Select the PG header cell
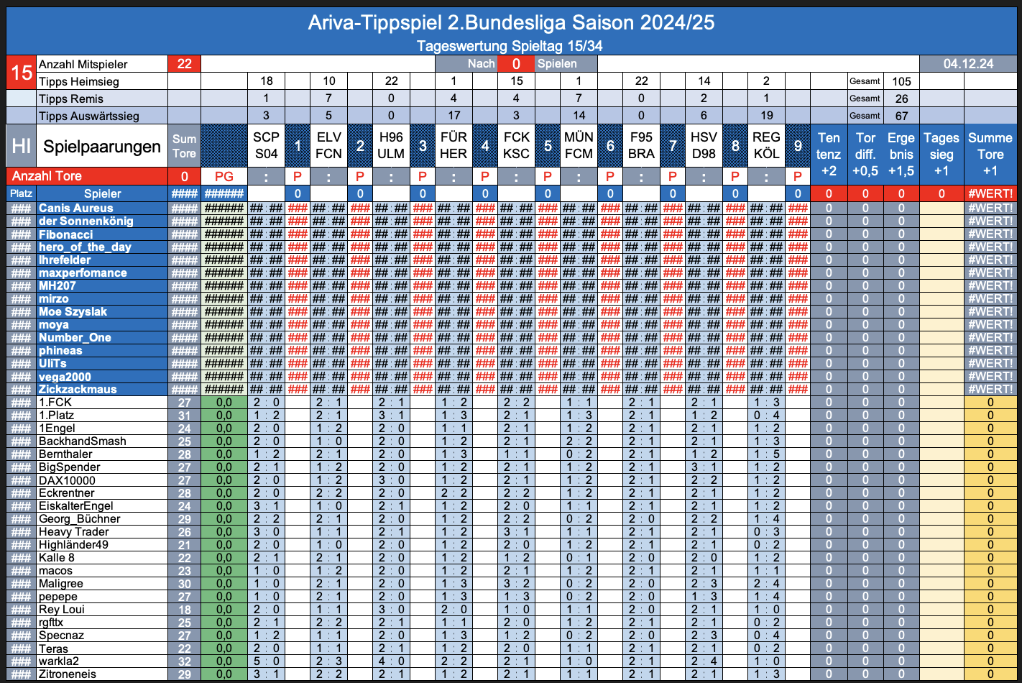Viewport: 1022px width, 683px height. pyautogui.click(x=224, y=176)
